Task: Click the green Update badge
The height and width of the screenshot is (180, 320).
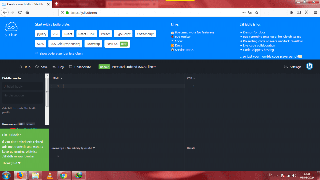Action: coord(104,67)
